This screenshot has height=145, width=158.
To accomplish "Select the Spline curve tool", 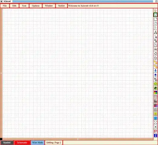I will pos(156,28).
